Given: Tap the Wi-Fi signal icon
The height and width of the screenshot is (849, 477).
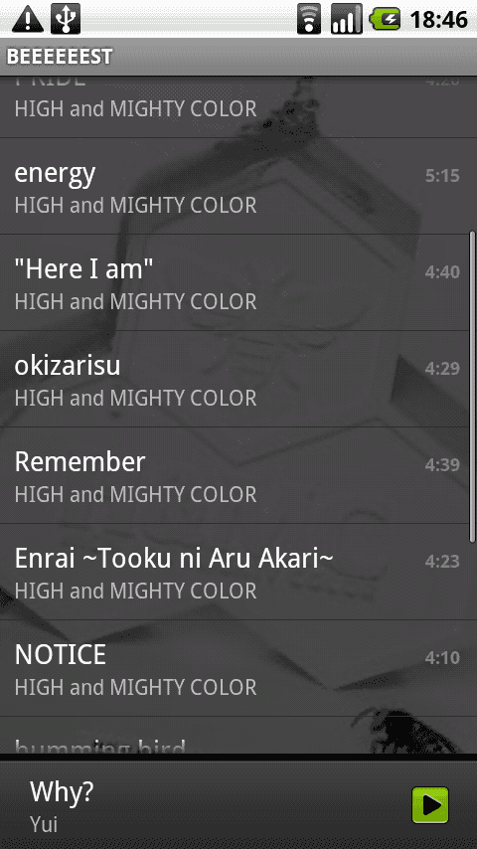Looking at the screenshot, I should pyautogui.click(x=309, y=19).
